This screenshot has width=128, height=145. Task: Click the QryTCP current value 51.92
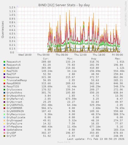coord(47,136)
